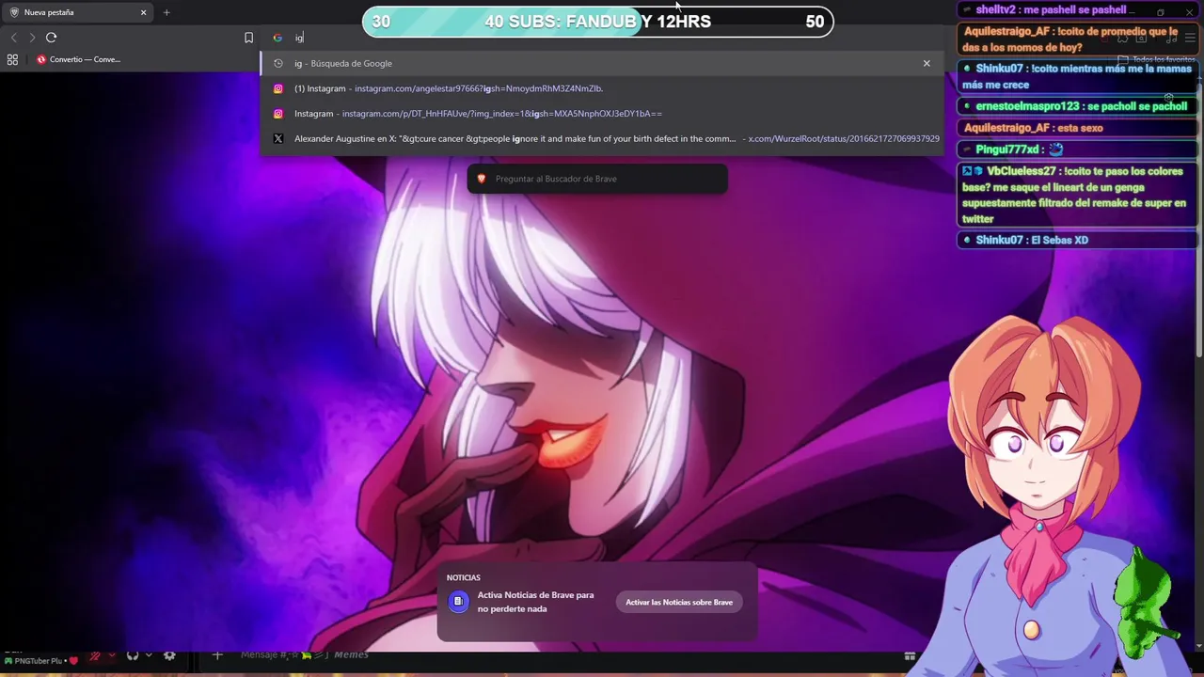Click the Brave shield icon on the tab
The height and width of the screenshot is (677, 1204).
tap(14, 12)
